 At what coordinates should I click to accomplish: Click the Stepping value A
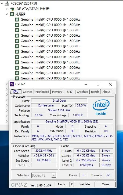(106, 126)
